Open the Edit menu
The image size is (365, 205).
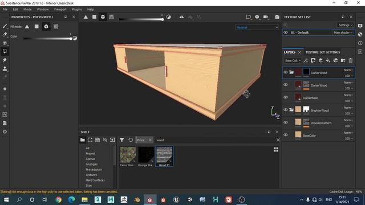click(15, 9)
